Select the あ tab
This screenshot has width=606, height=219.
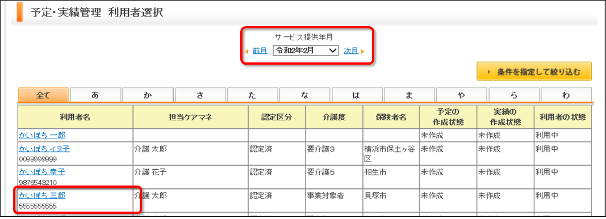click(95, 95)
